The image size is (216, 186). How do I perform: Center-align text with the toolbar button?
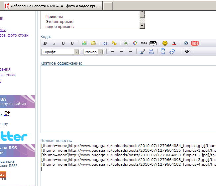point(121,52)
